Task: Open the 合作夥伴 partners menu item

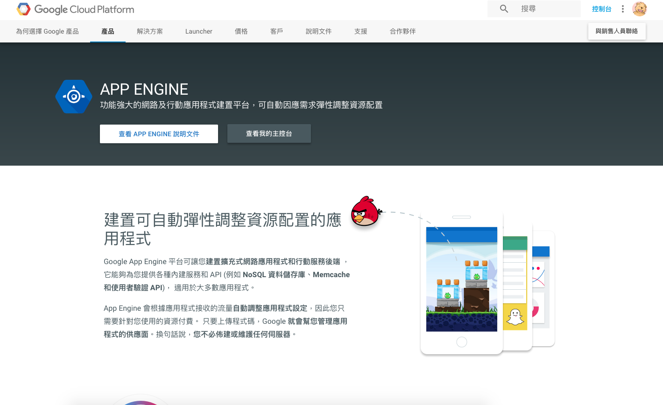Action: tap(403, 31)
